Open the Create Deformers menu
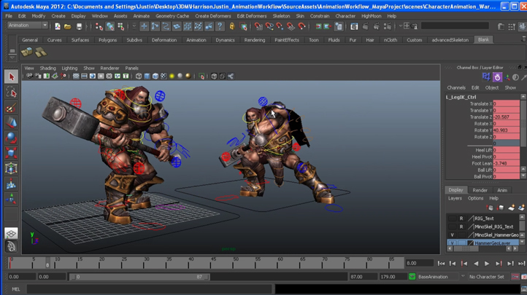The height and width of the screenshot is (295, 527). (x=212, y=16)
